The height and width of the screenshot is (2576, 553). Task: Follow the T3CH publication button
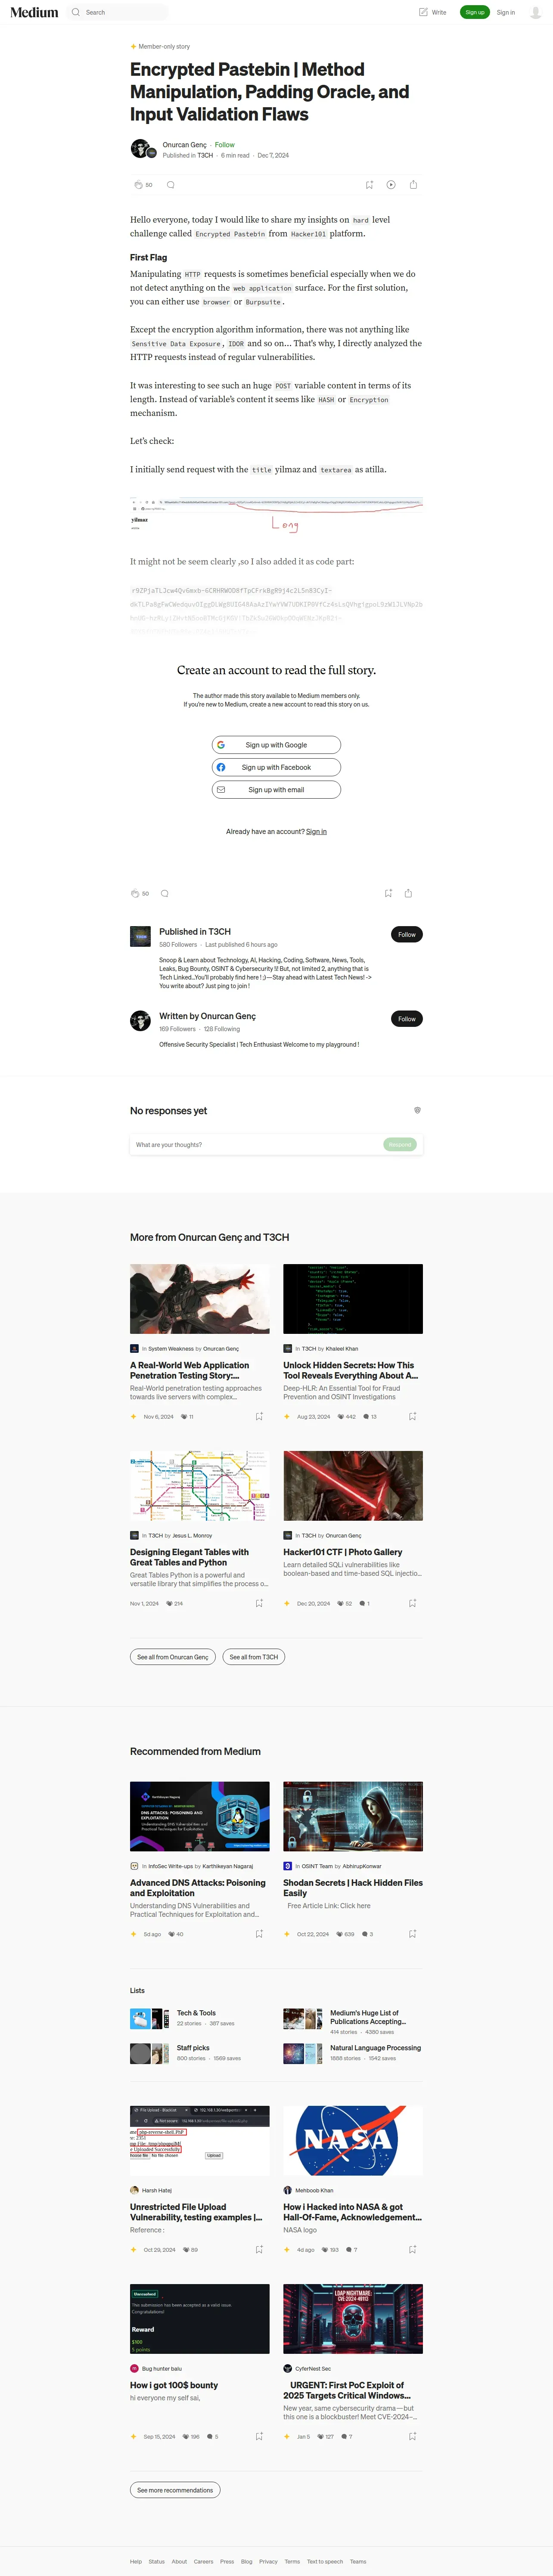point(406,934)
